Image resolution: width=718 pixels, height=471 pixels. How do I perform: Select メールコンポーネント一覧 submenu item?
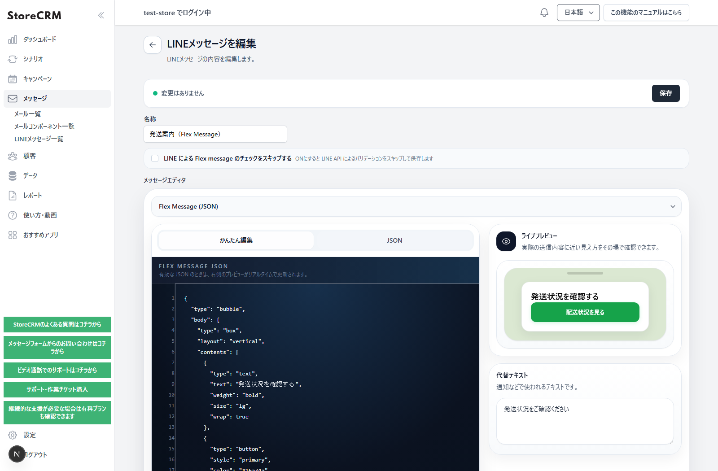(x=44, y=126)
